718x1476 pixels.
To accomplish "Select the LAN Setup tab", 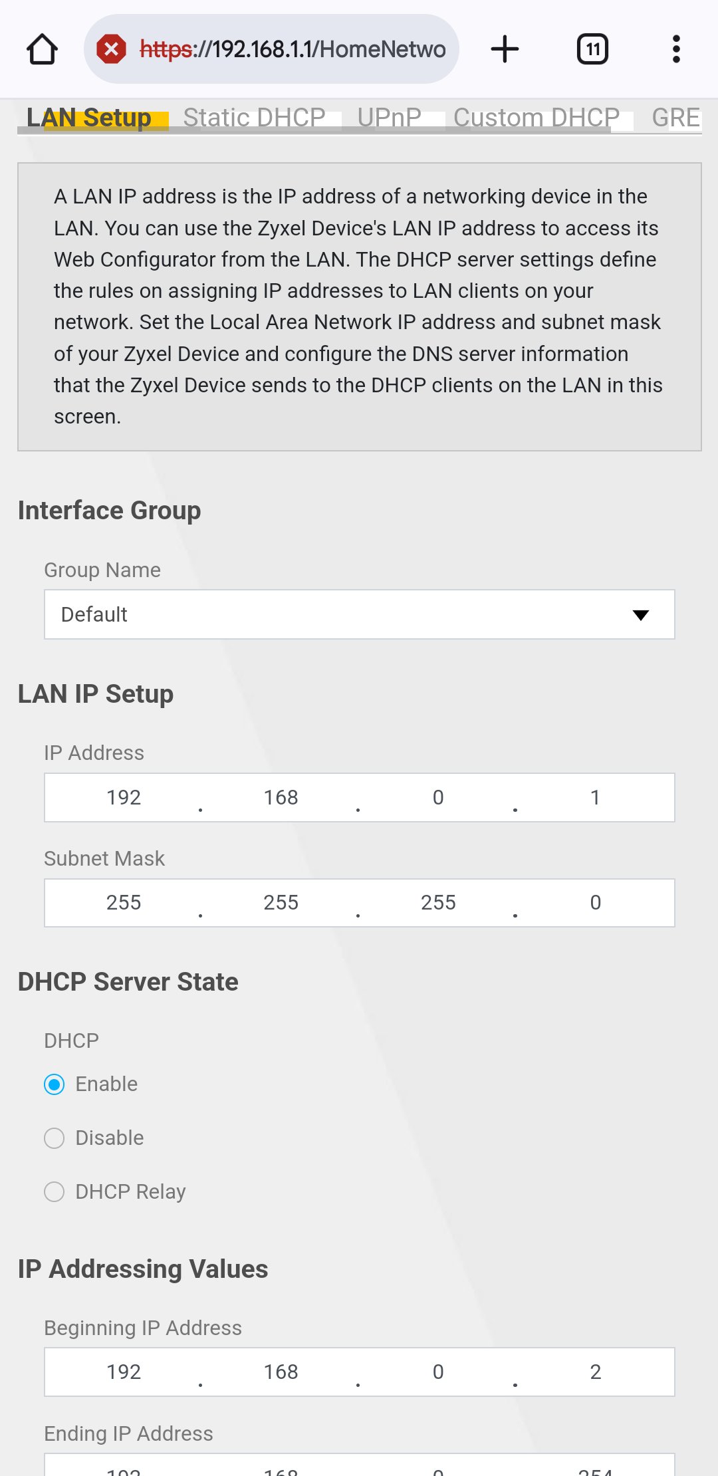I will (x=89, y=118).
